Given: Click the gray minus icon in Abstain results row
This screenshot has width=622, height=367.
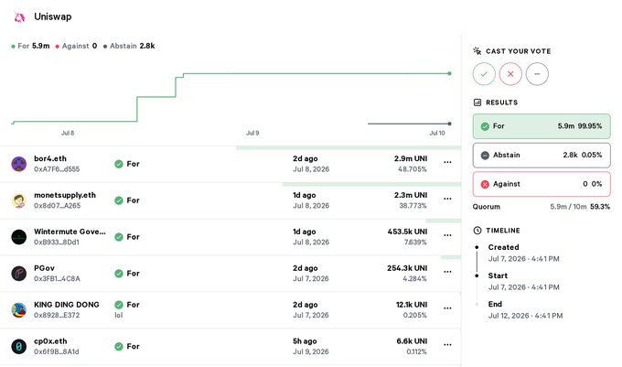Looking at the screenshot, I should (485, 156).
